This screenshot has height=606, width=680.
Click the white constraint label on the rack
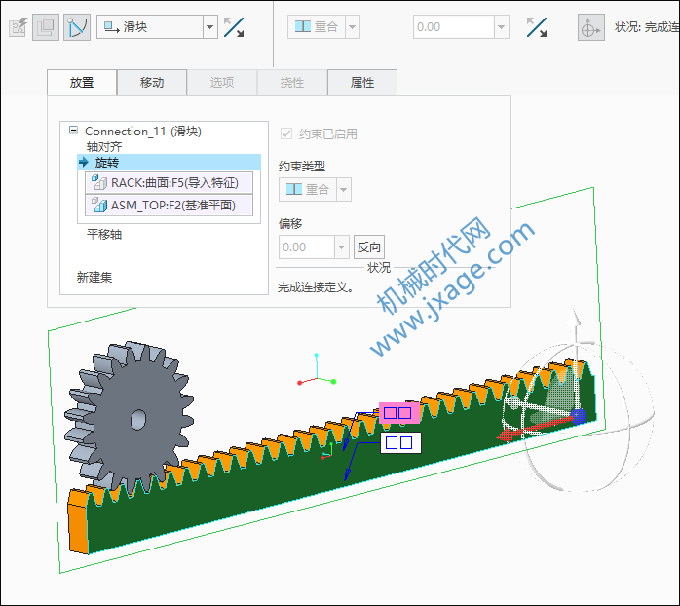[x=400, y=443]
